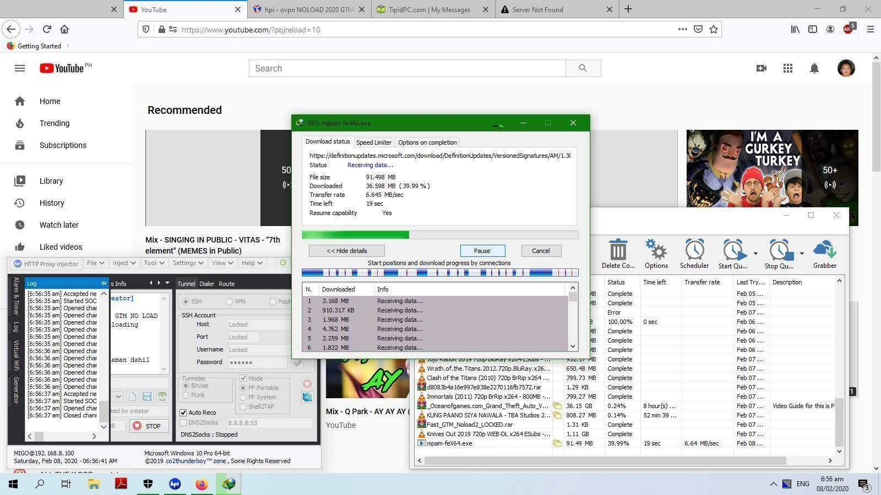Click YouTube create video camera icon
The image size is (881, 495).
762,68
